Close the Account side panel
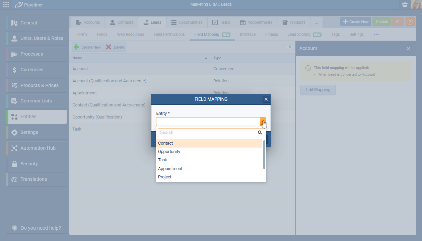422x241 pixels. 408,49
